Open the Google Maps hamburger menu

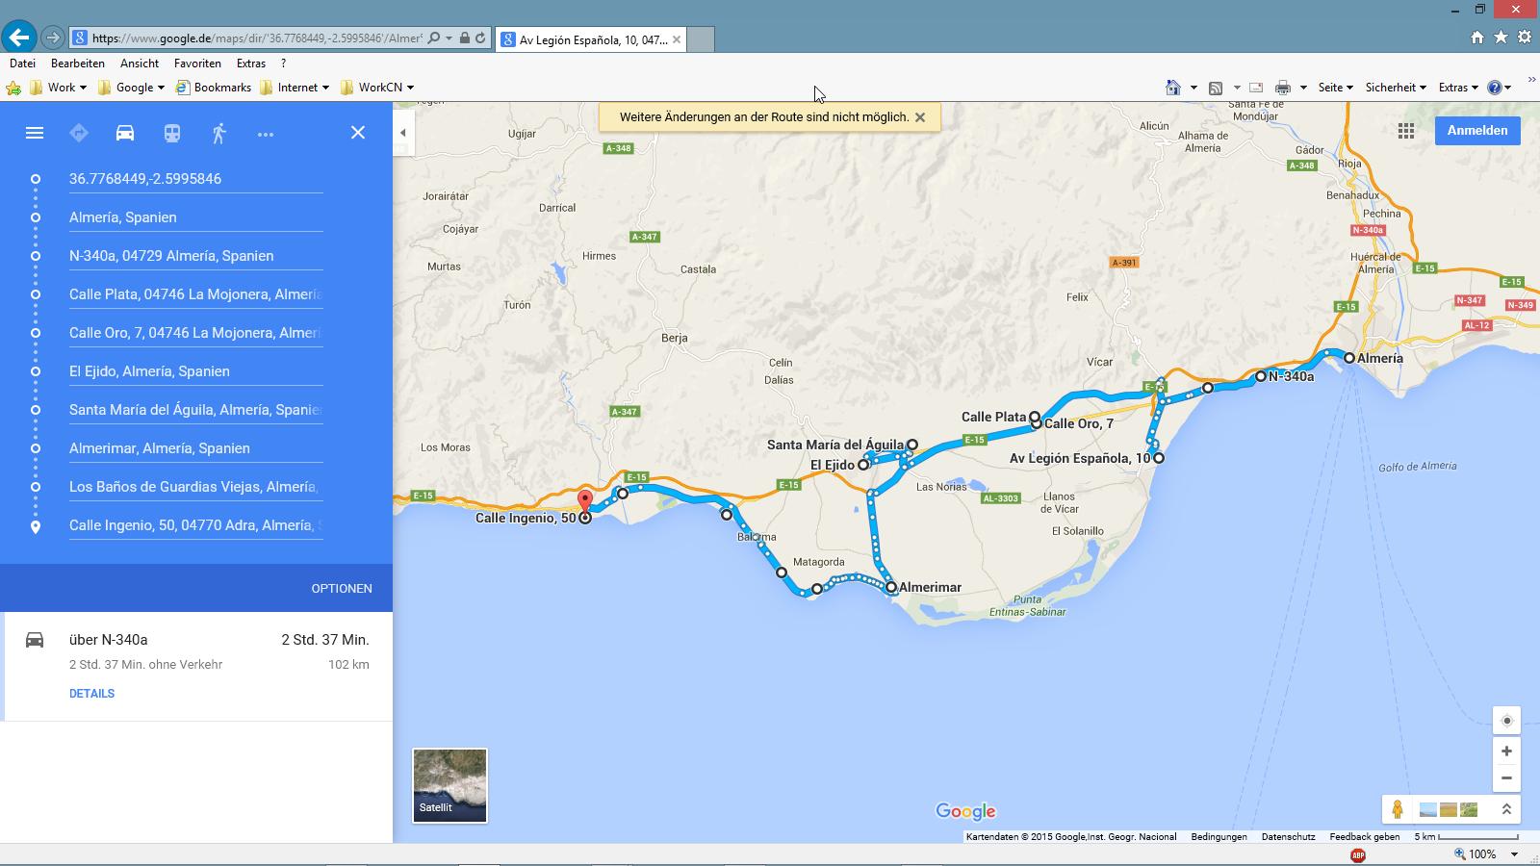coord(35,133)
